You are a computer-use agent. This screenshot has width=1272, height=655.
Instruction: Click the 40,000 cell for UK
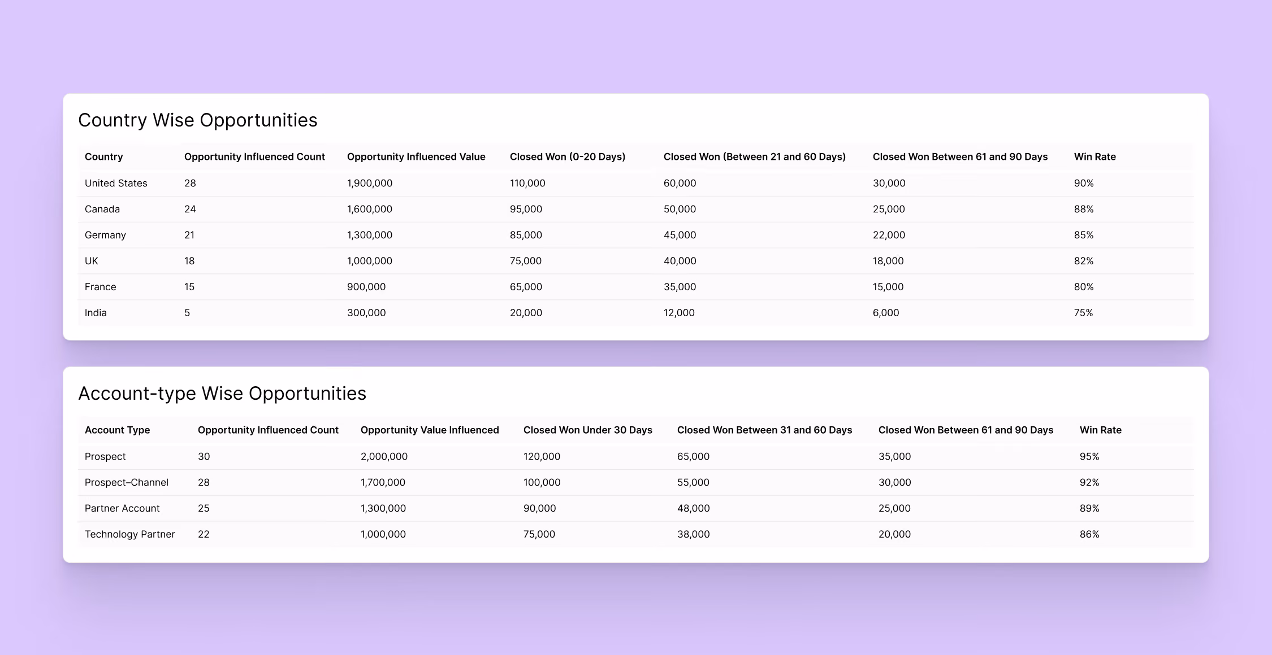[x=680, y=261]
